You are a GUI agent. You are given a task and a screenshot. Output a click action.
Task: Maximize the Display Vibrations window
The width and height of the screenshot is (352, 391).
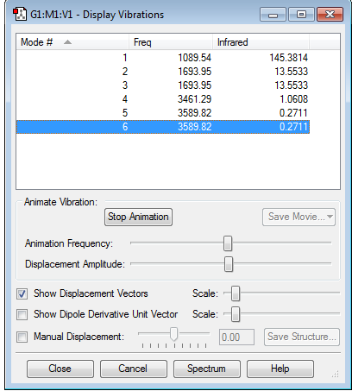coord(301,15)
